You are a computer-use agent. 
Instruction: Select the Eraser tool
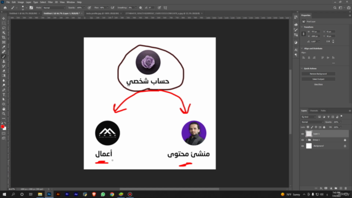tap(4, 71)
